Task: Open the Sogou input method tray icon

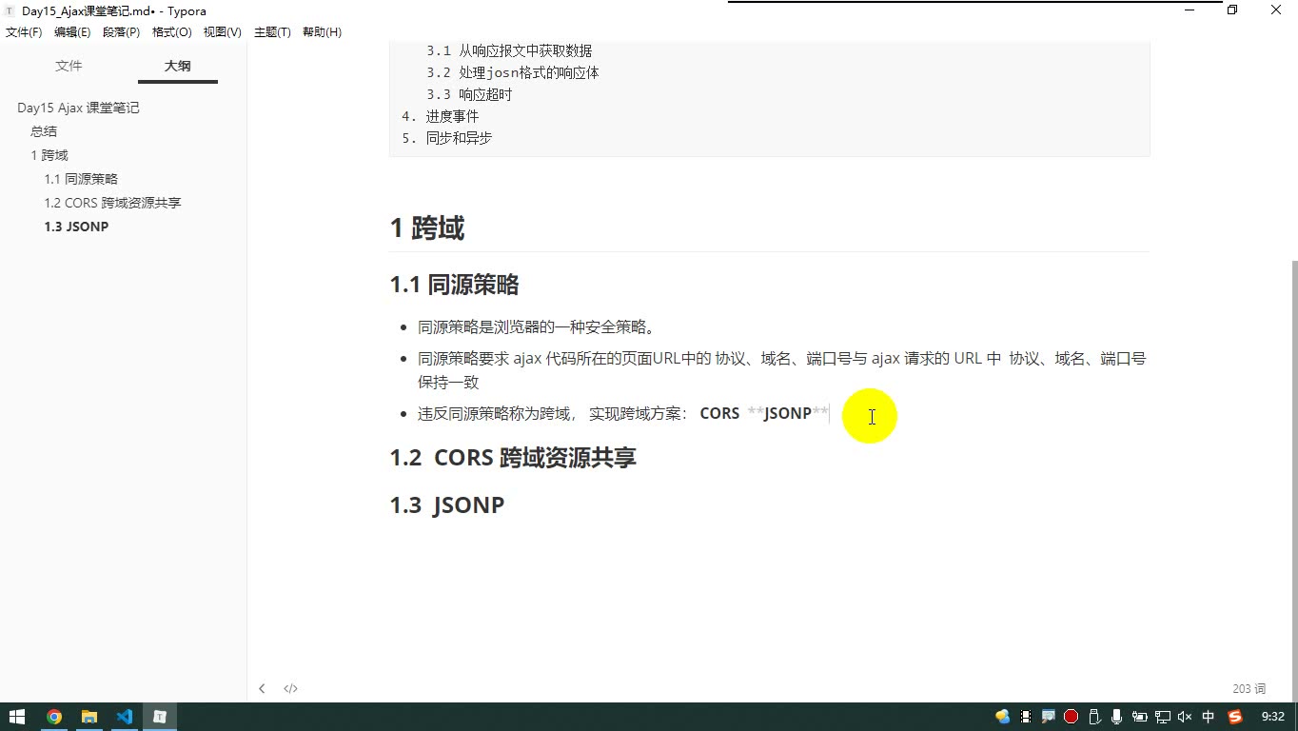Action: (x=1235, y=717)
